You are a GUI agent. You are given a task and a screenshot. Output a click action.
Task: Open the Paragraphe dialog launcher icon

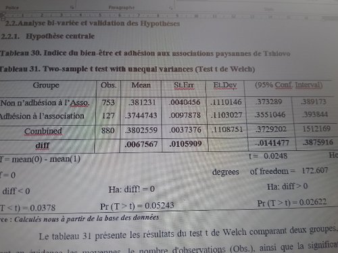[x=171, y=8]
